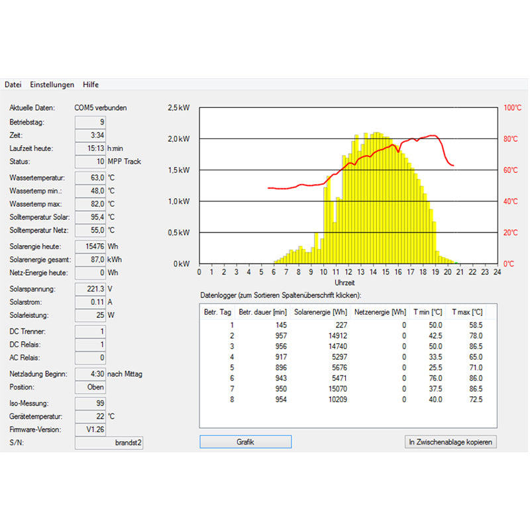This screenshot has height=530, width=530.
Task: Sort by T max [°C] column header
Action: click(467, 312)
